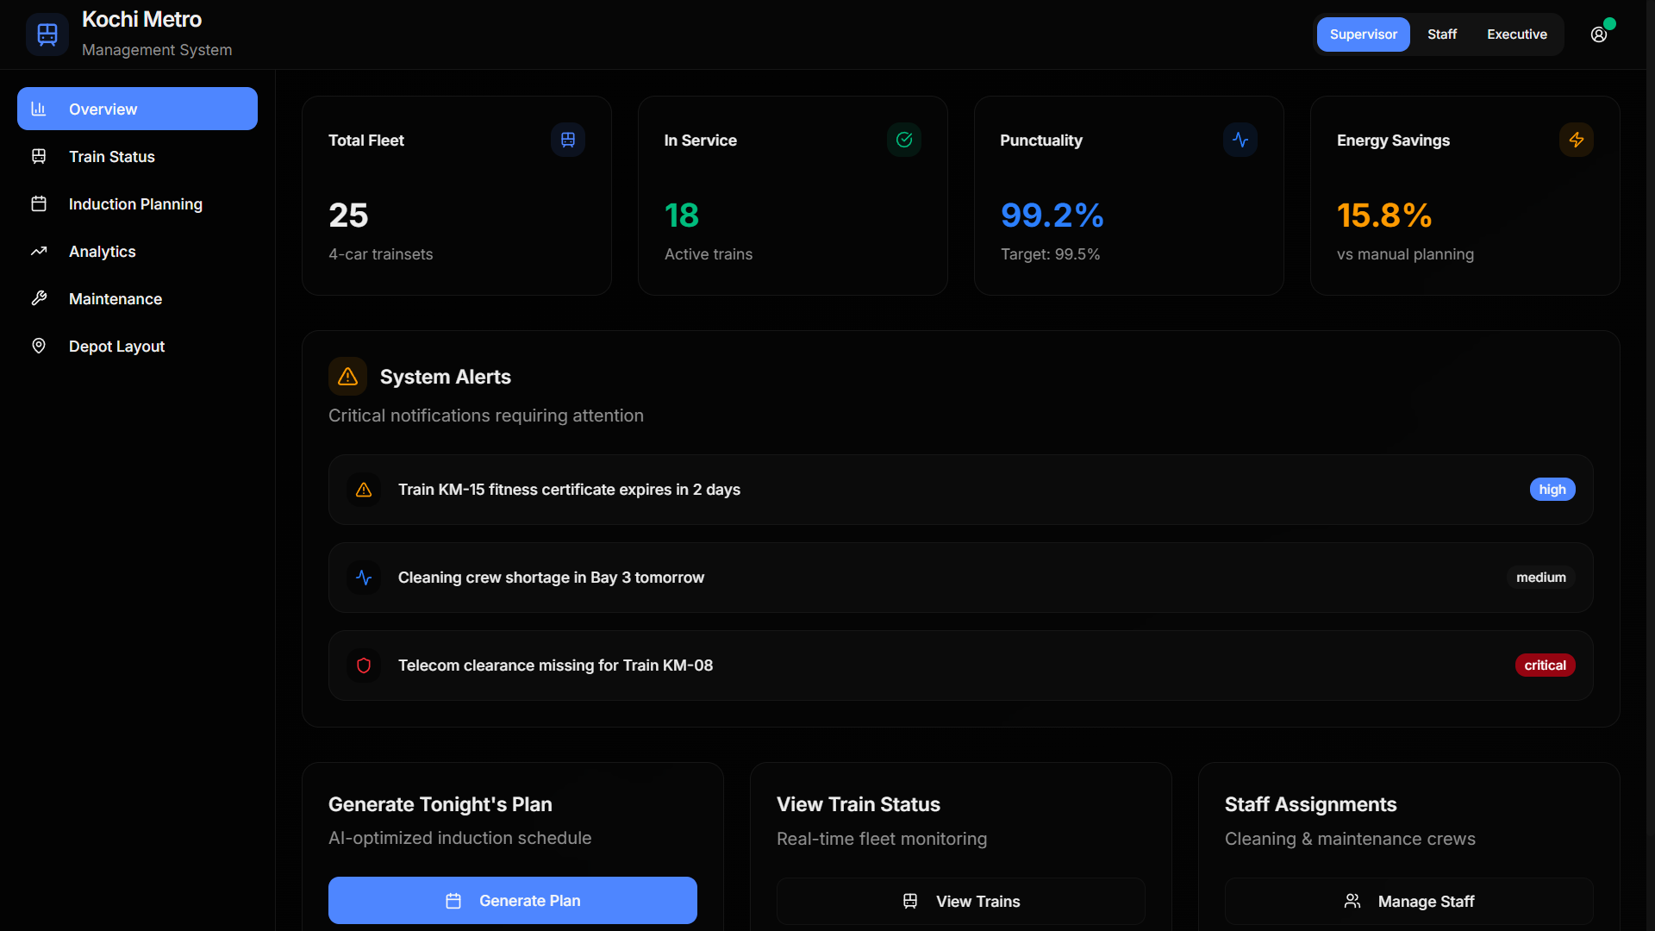The image size is (1655, 931).
Task: Click the shield icon on Telecom alert
Action: click(x=364, y=665)
